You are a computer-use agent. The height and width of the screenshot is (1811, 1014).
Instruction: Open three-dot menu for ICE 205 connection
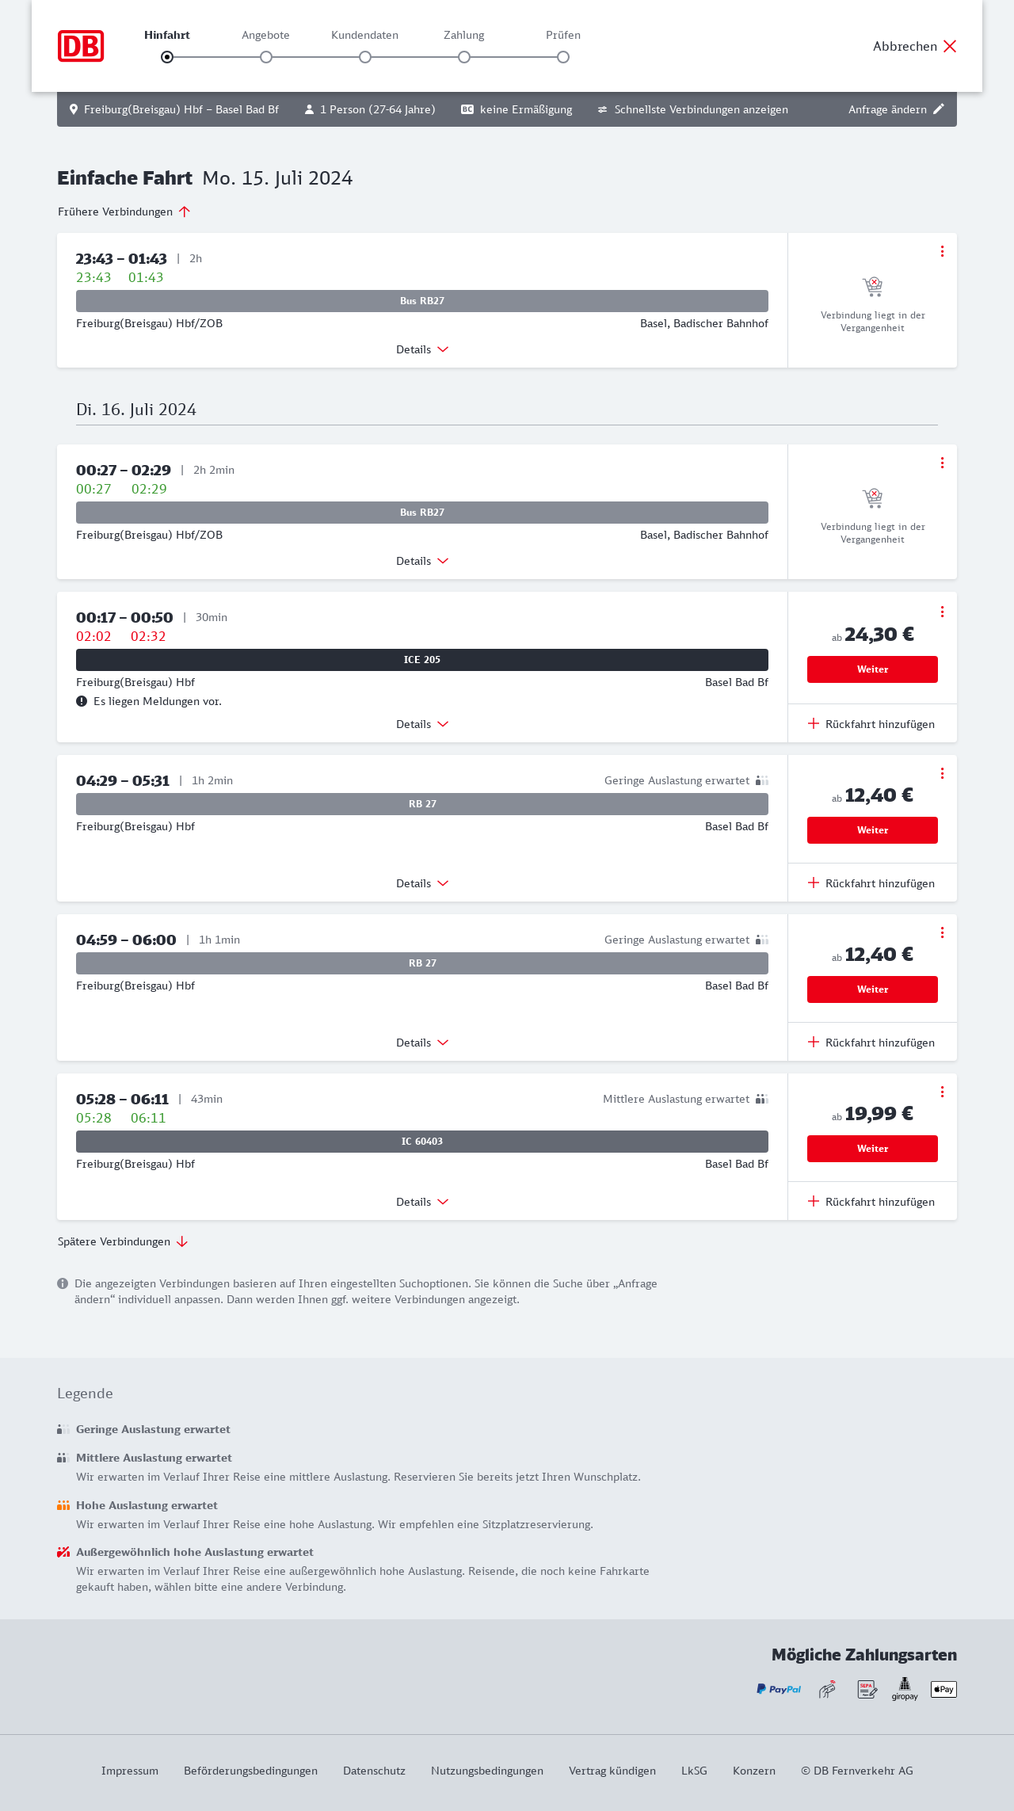942,612
